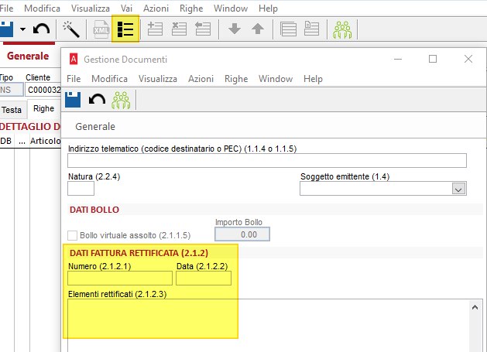The height and width of the screenshot is (352, 487).
Task: Click the document rows icon
Action: point(311,29)
